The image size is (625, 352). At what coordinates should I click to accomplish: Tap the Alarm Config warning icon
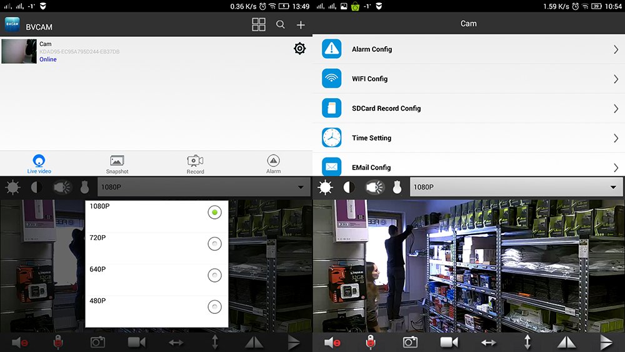tap(332, 49)
